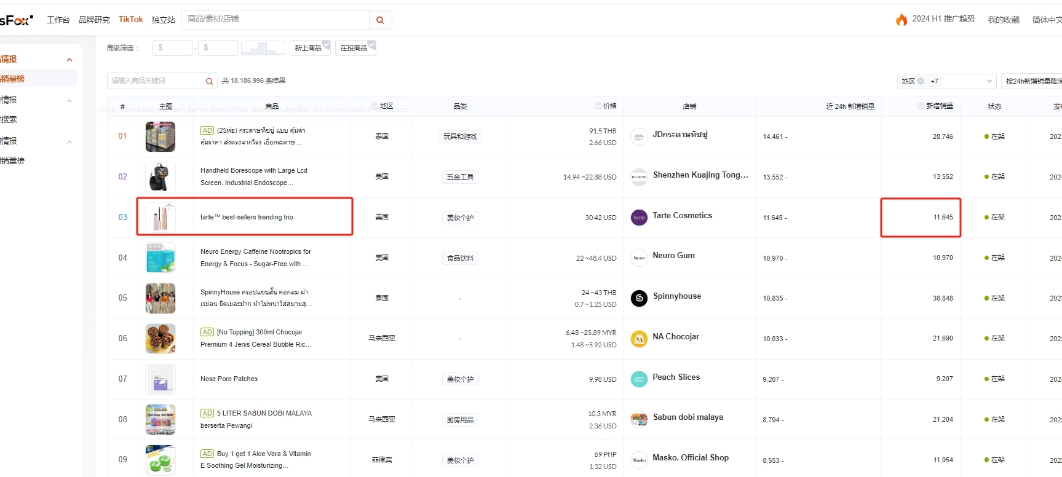1062x477 pixels.
Task: Click the help icon next to 新增销量 header
Action: [x=921, y=106]
